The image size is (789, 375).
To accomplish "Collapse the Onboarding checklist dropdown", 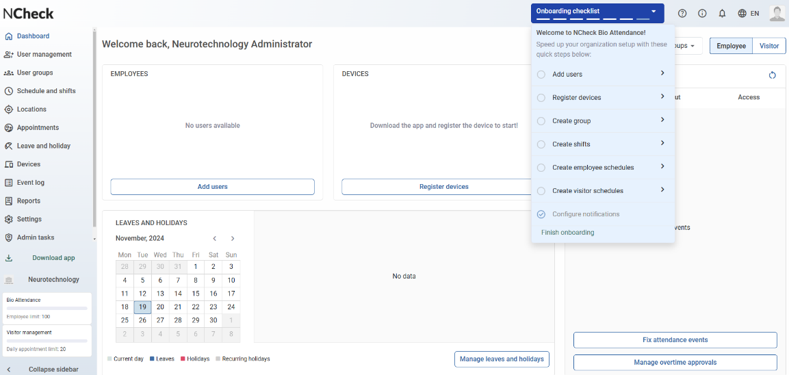I will pos(654,12).
